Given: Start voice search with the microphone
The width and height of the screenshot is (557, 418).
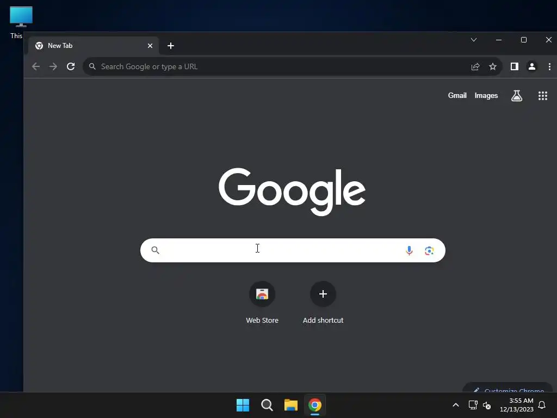Looking at the screenshot, I should point(409,250).
